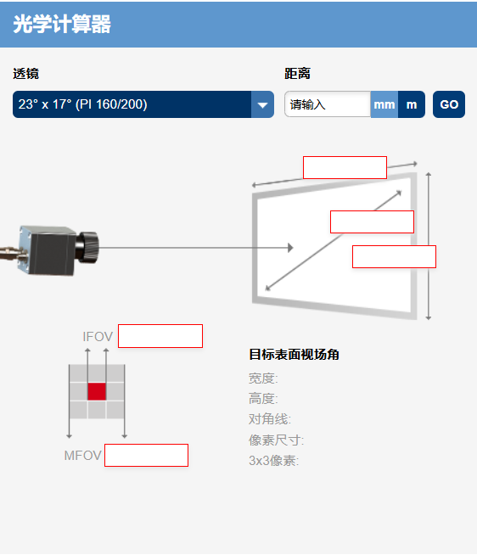Click the MFOV value box
This screenshot has width=477, height=555.
[x=146, y=455]
